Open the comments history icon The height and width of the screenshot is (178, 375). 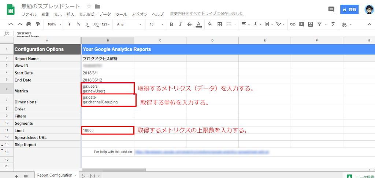[x=331, y=10]
